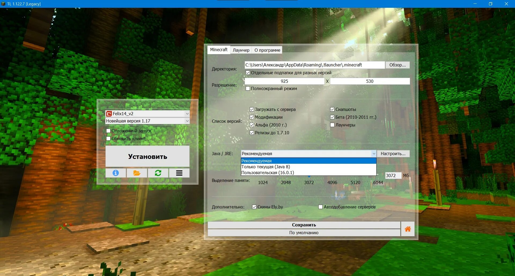Click 6144 mark on memory slider

[x=378, y=182]
